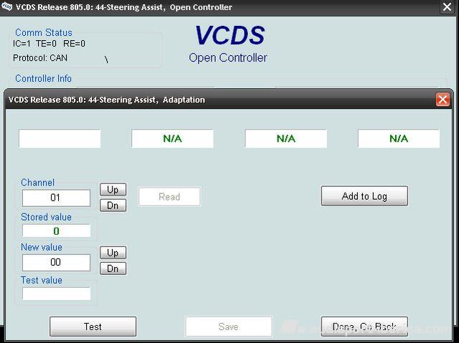
Task: Click the Test button
Action: coord(93,327)
